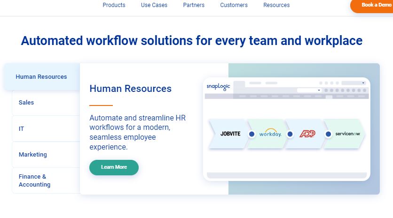Viewport: 393px width, 218px height.
Task: Click the connector dot between Jobvite and Workday
Action: [x=252, y=134]
